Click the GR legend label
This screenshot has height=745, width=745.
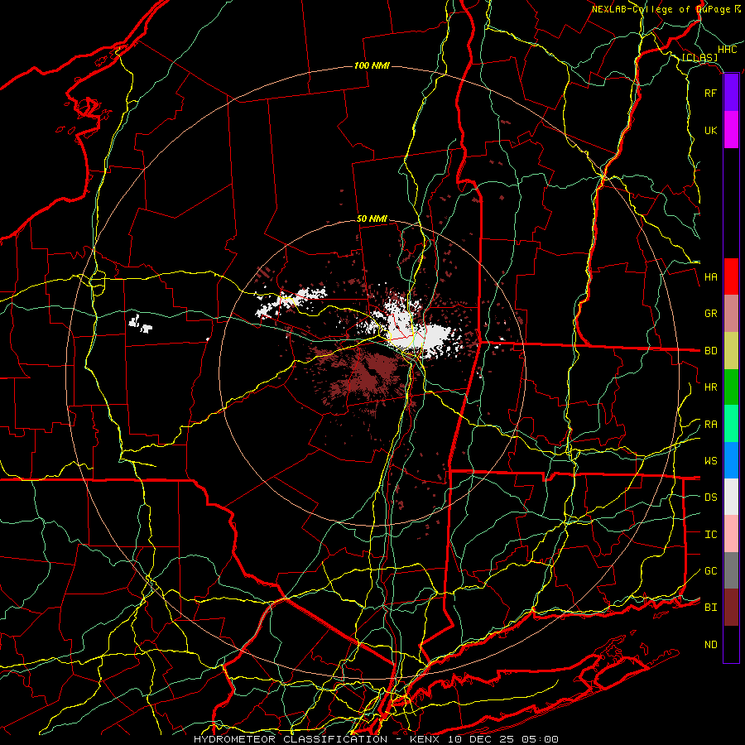[x=710, y=314]
